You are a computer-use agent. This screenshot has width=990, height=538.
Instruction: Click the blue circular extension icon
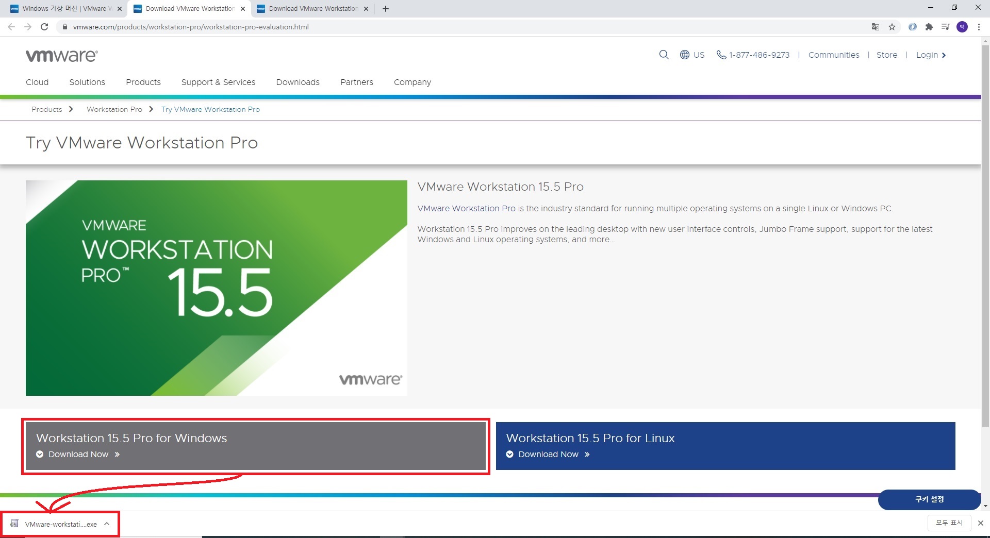[913, 27]
